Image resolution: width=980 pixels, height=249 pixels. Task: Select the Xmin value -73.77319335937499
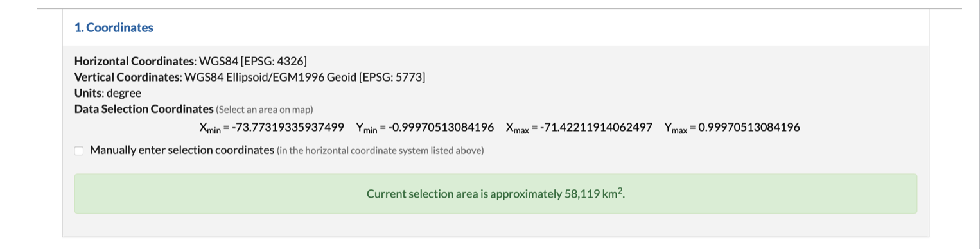pyautogui.click(x=288, y=127)
